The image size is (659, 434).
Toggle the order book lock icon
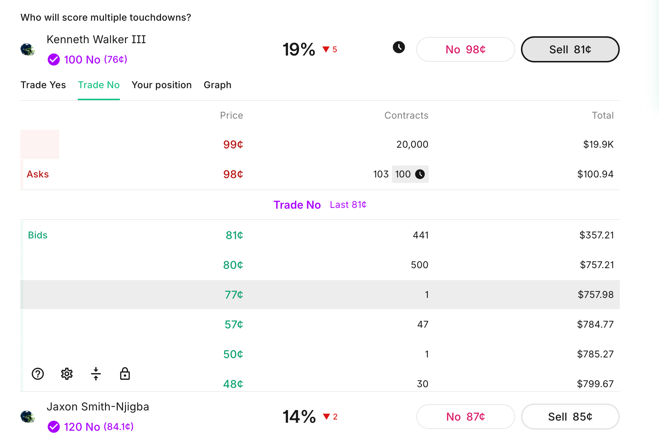pos(125,373)
